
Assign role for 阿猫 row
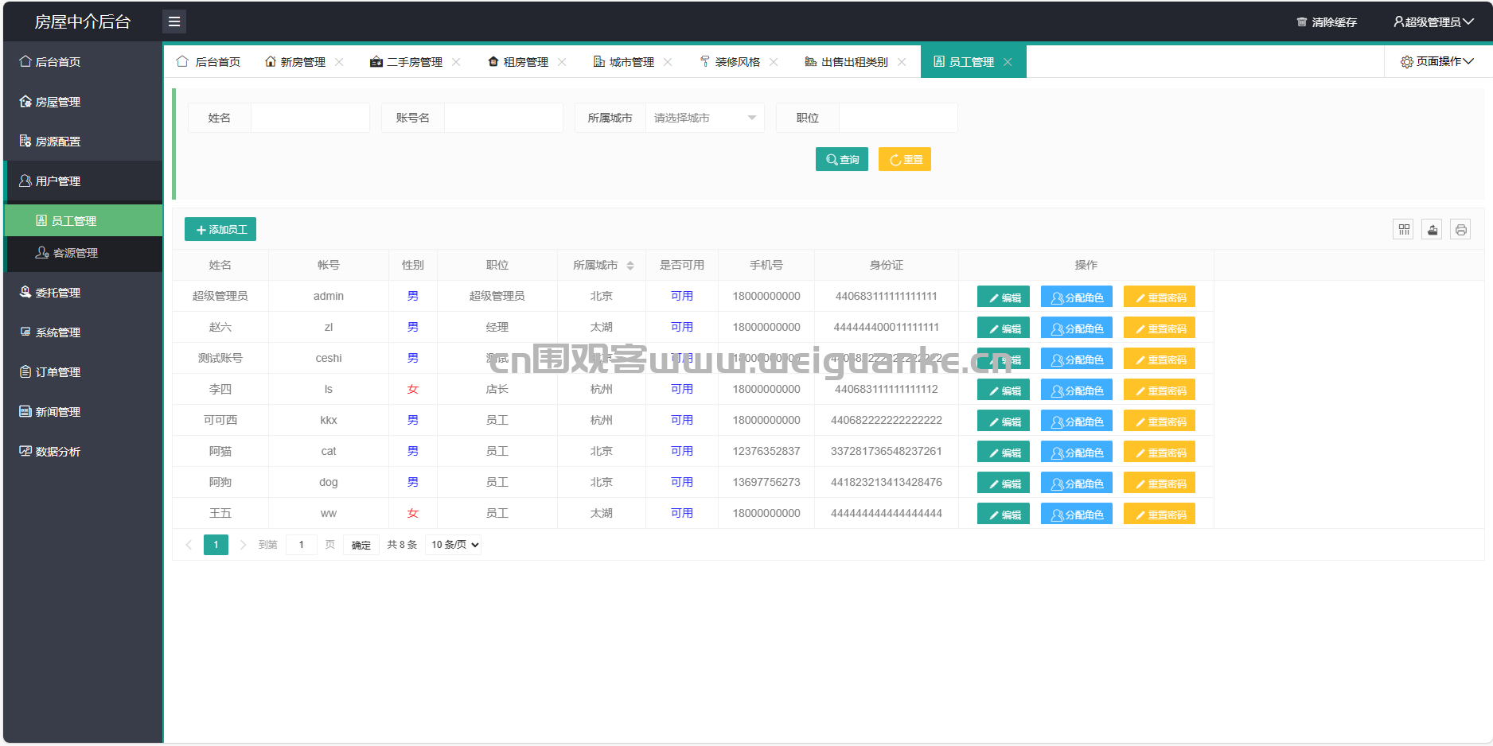(x=1077, y=452)
